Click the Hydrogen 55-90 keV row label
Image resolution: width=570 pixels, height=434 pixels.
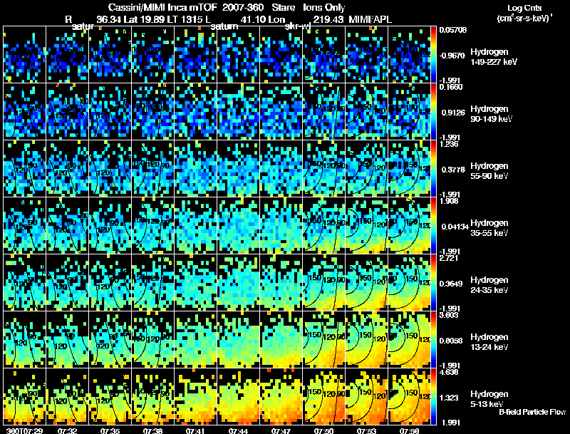pos(489,171)
